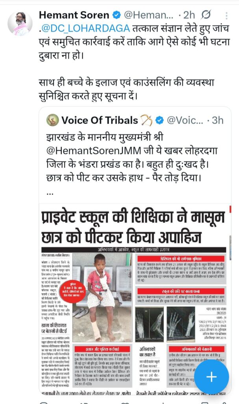Click the Voice Of Tribals avatar

(x=52, y=120)
